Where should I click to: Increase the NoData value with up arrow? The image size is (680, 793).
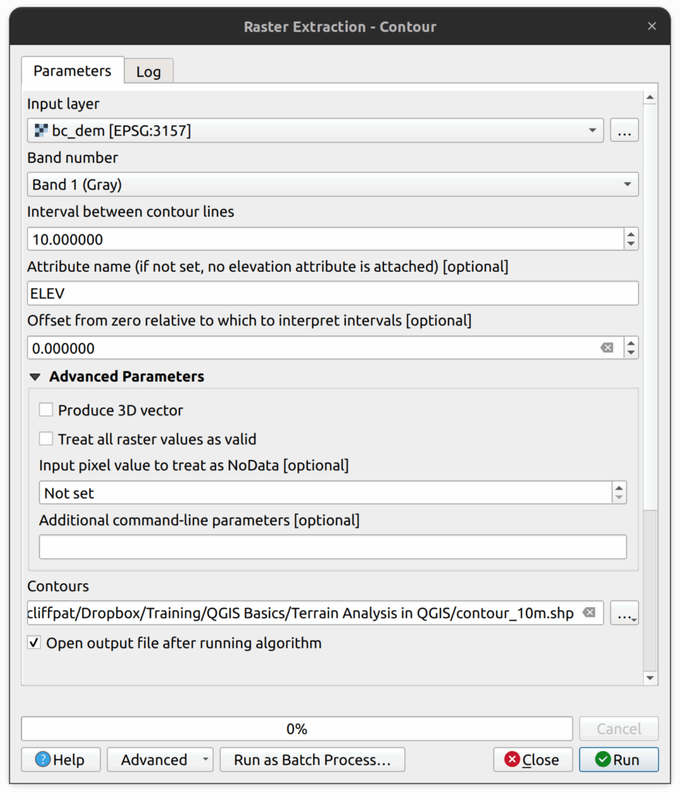620,488
